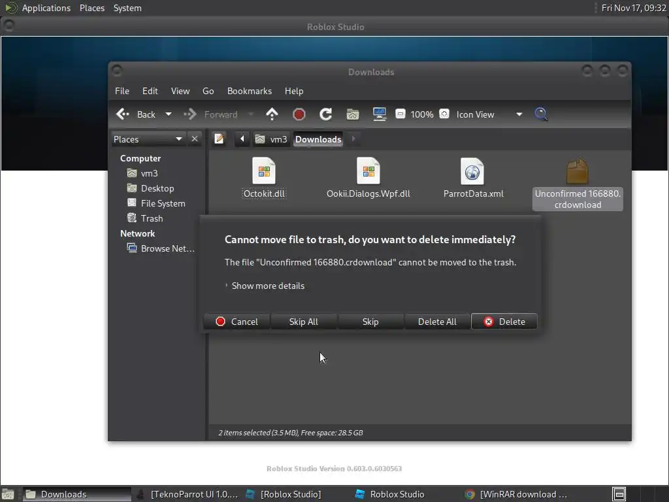The height and width of the screenshot is (502, 669).
Task: Open the View menu
Action: 180,91
